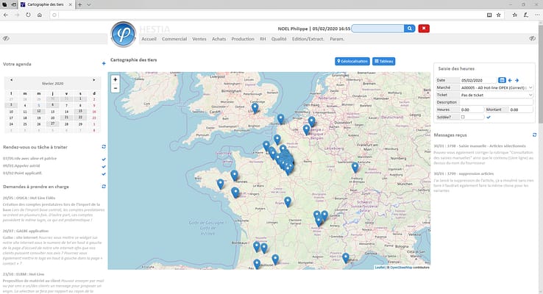Open the date picker calendar icon
543x294 pixels.
502,80
